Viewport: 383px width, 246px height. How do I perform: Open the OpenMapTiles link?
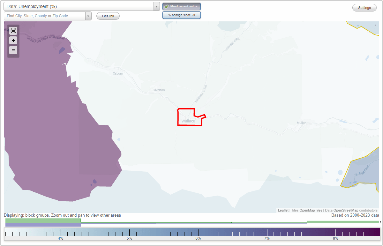(x=311, y=210)
